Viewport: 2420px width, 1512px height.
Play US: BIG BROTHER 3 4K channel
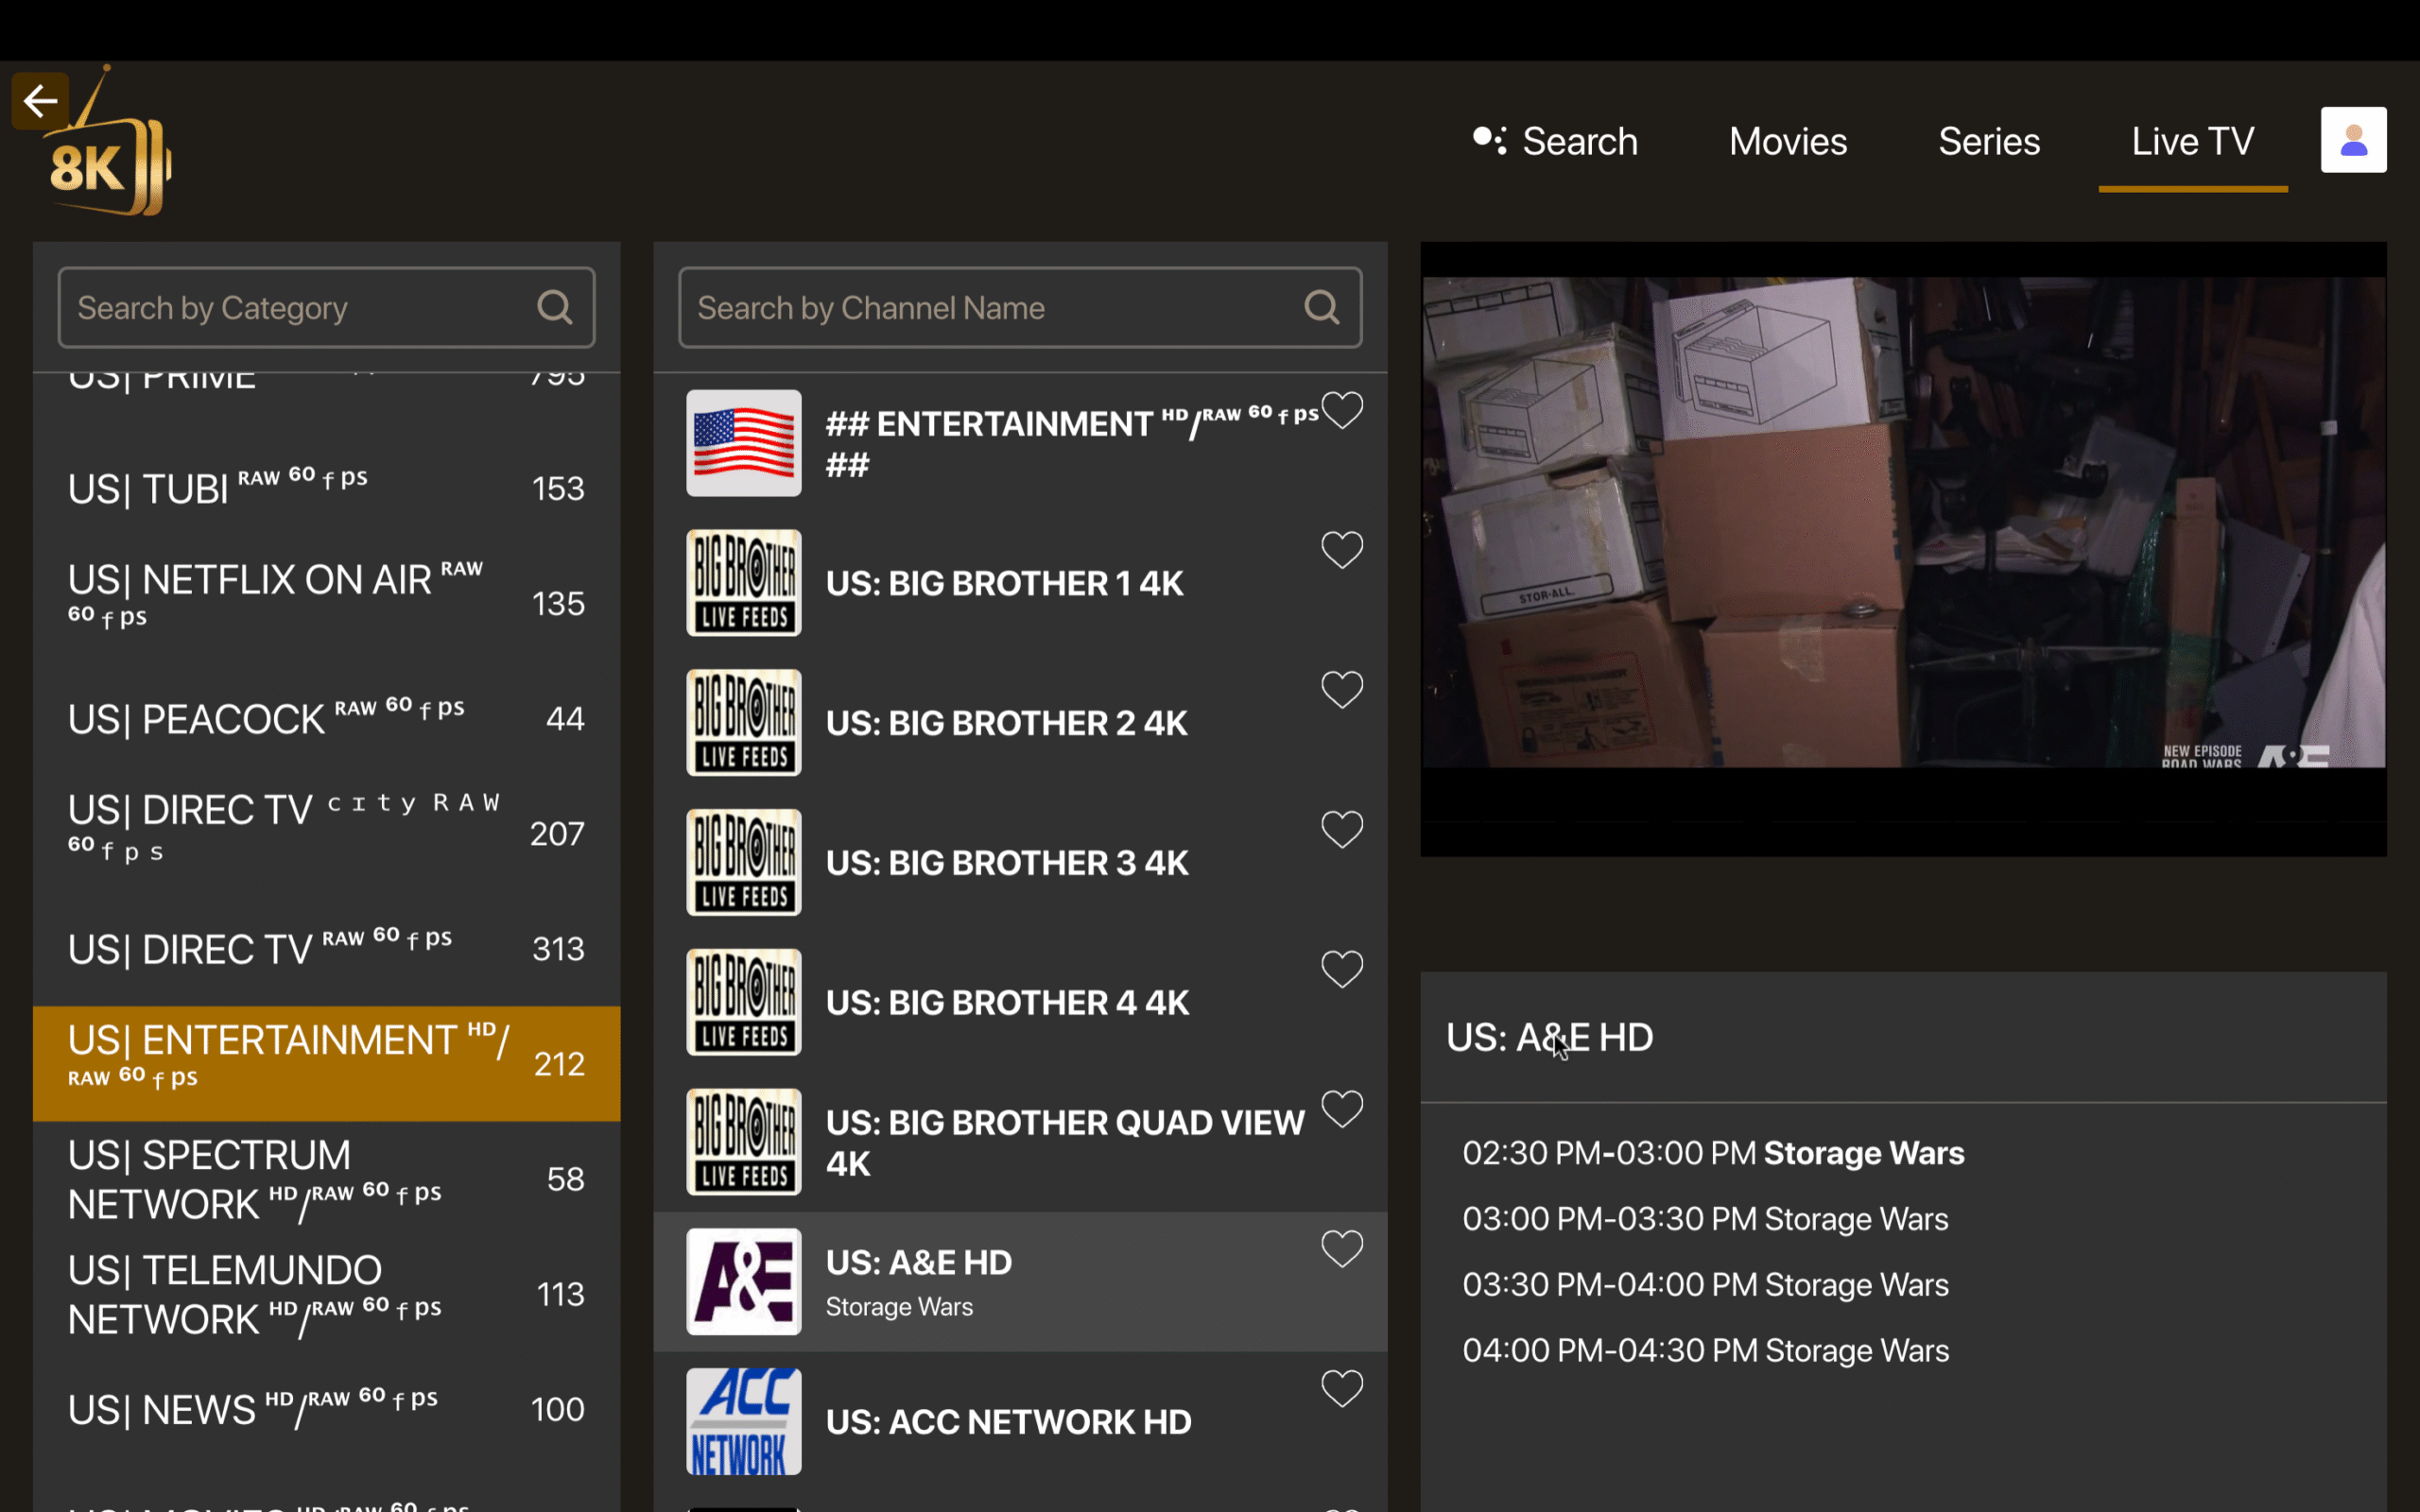[1020, 862]
